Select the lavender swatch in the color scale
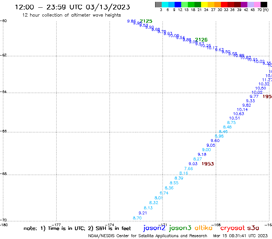This screenshot has width=272, height=239. (250, 4)
